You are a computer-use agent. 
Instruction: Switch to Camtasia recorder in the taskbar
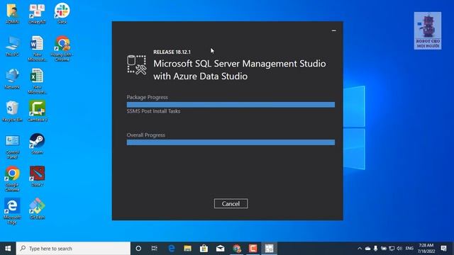(253, 249)
